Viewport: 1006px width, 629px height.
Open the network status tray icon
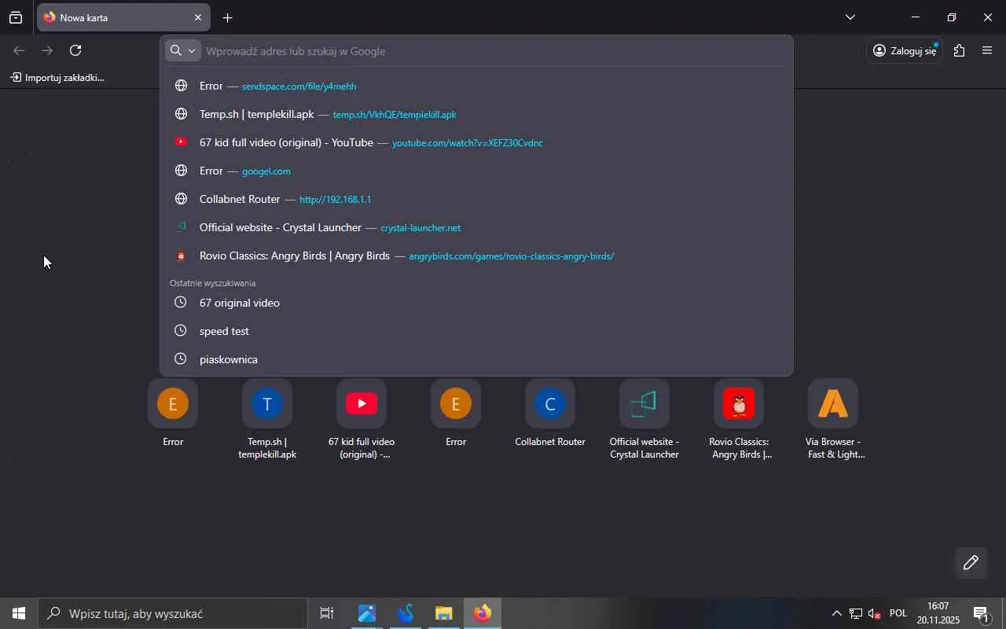pos(856,613)
